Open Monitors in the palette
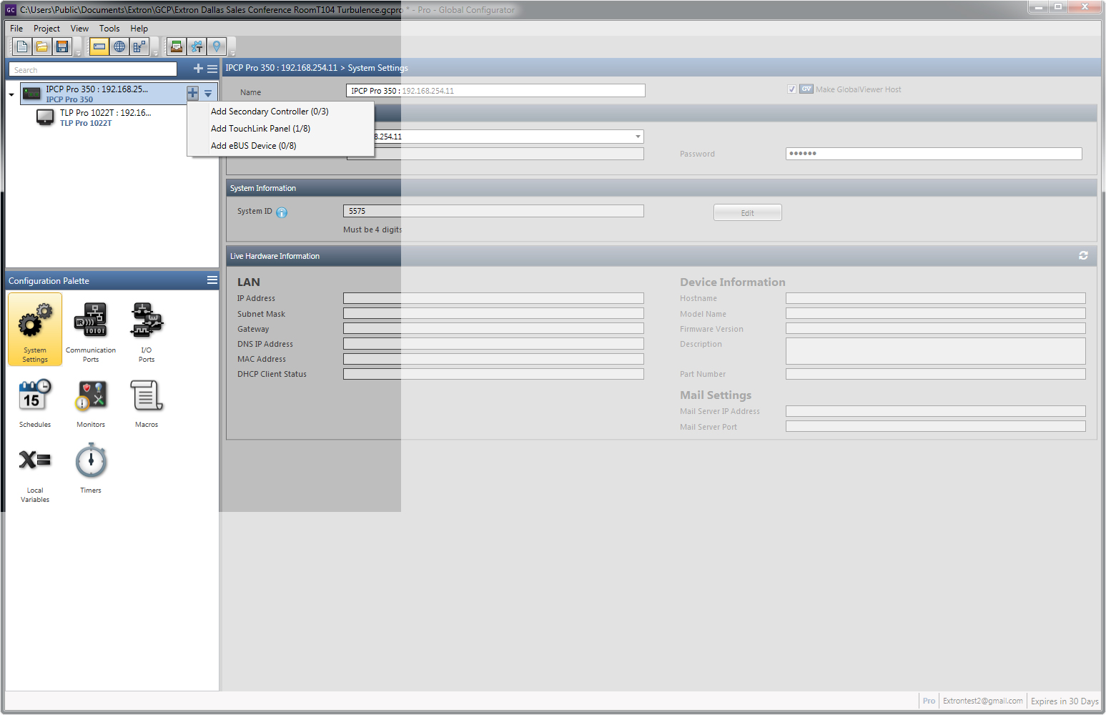 [91, 404]
